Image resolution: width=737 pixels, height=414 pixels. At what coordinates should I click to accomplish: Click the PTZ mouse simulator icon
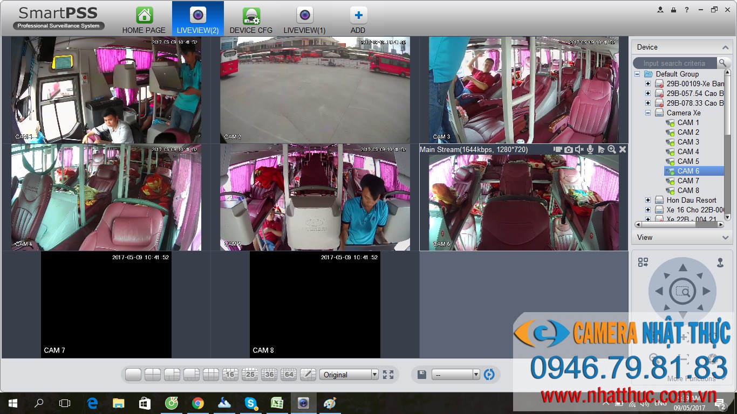point(720,263)
